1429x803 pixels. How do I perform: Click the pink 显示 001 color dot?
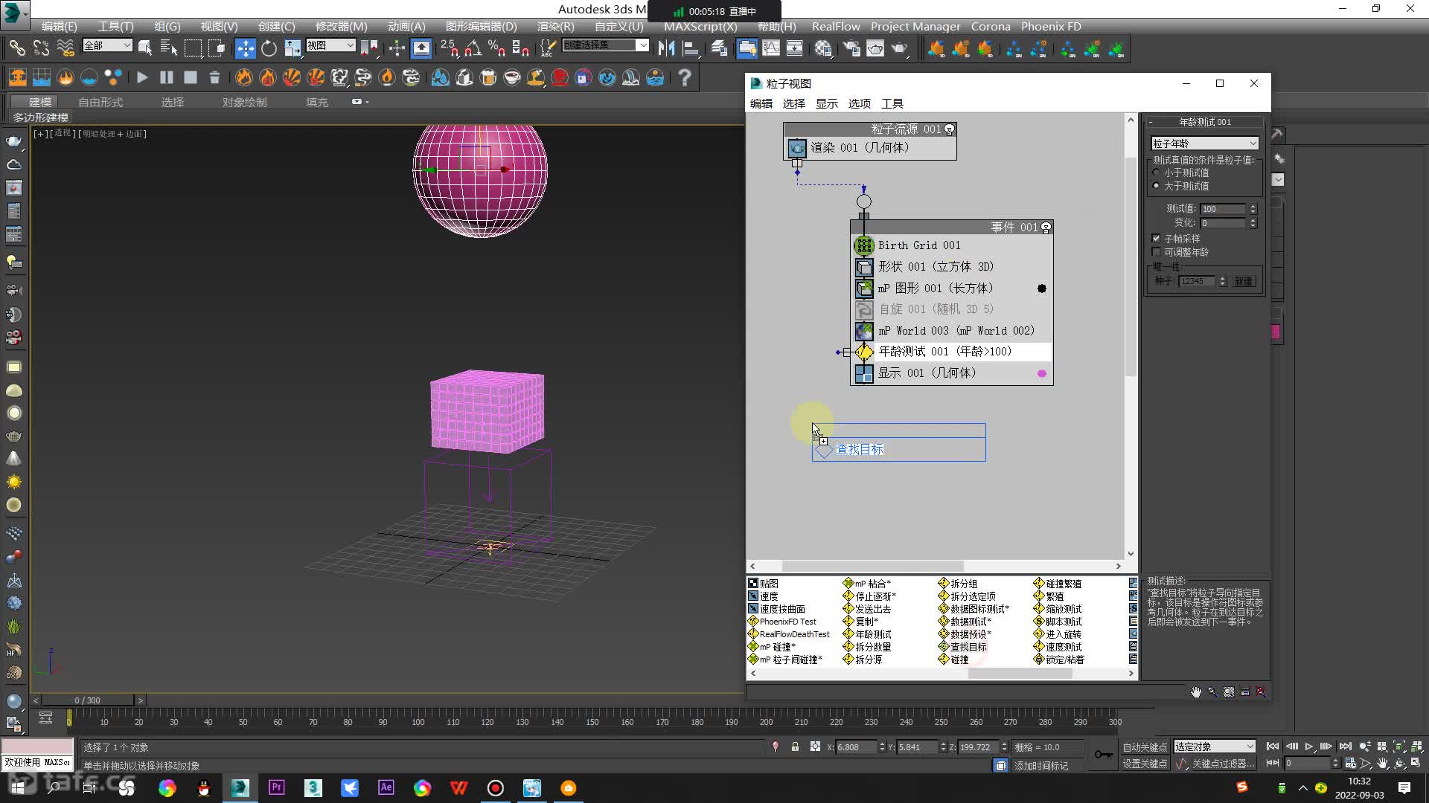[x=1042, y=374]
